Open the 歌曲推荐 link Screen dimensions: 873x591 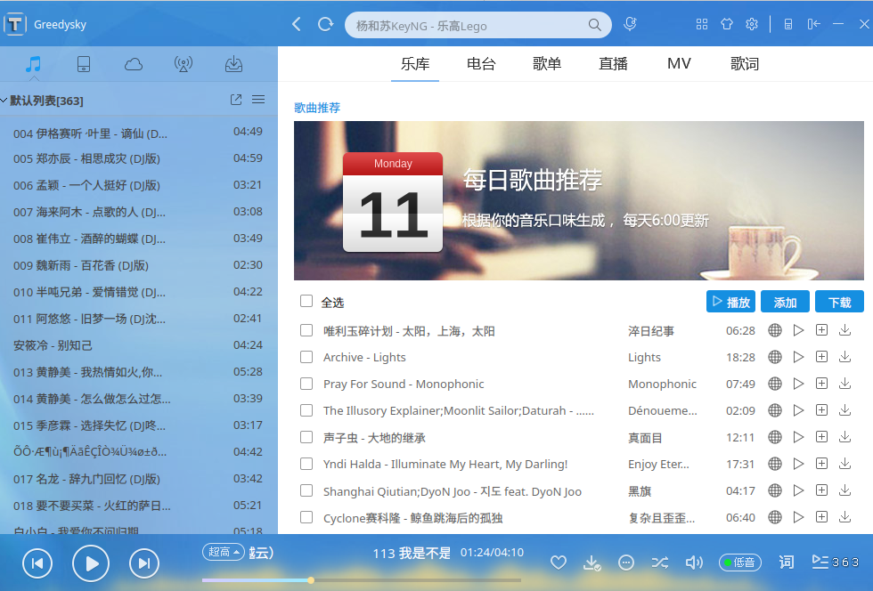pos(317,108)
